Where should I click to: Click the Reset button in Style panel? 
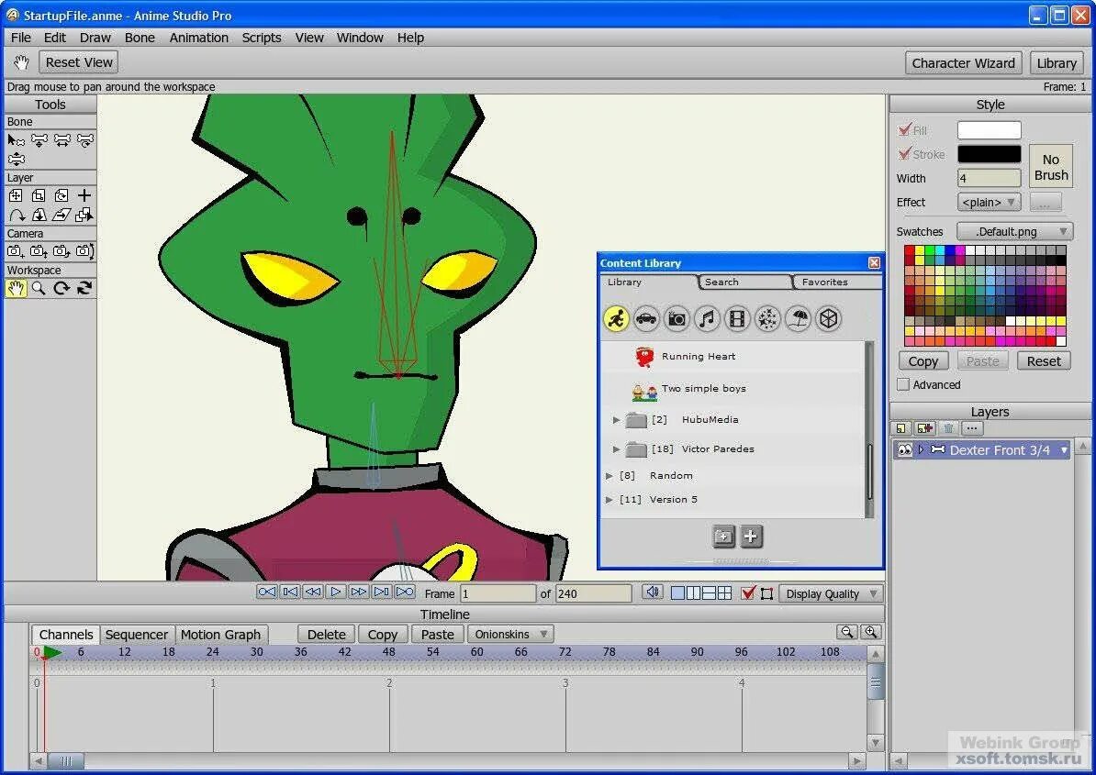click(x=1044, y=361)
